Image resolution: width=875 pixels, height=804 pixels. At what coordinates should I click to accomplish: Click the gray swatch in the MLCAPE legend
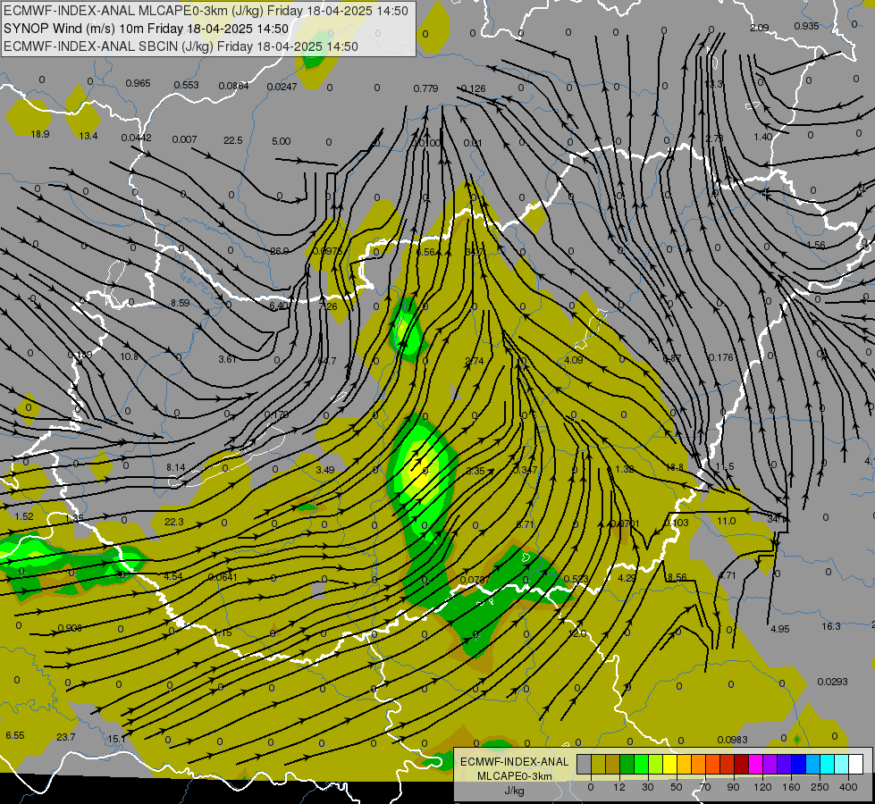click(585, 764)
